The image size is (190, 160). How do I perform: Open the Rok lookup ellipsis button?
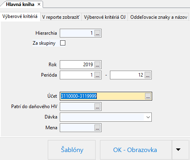tap(97, 65)
